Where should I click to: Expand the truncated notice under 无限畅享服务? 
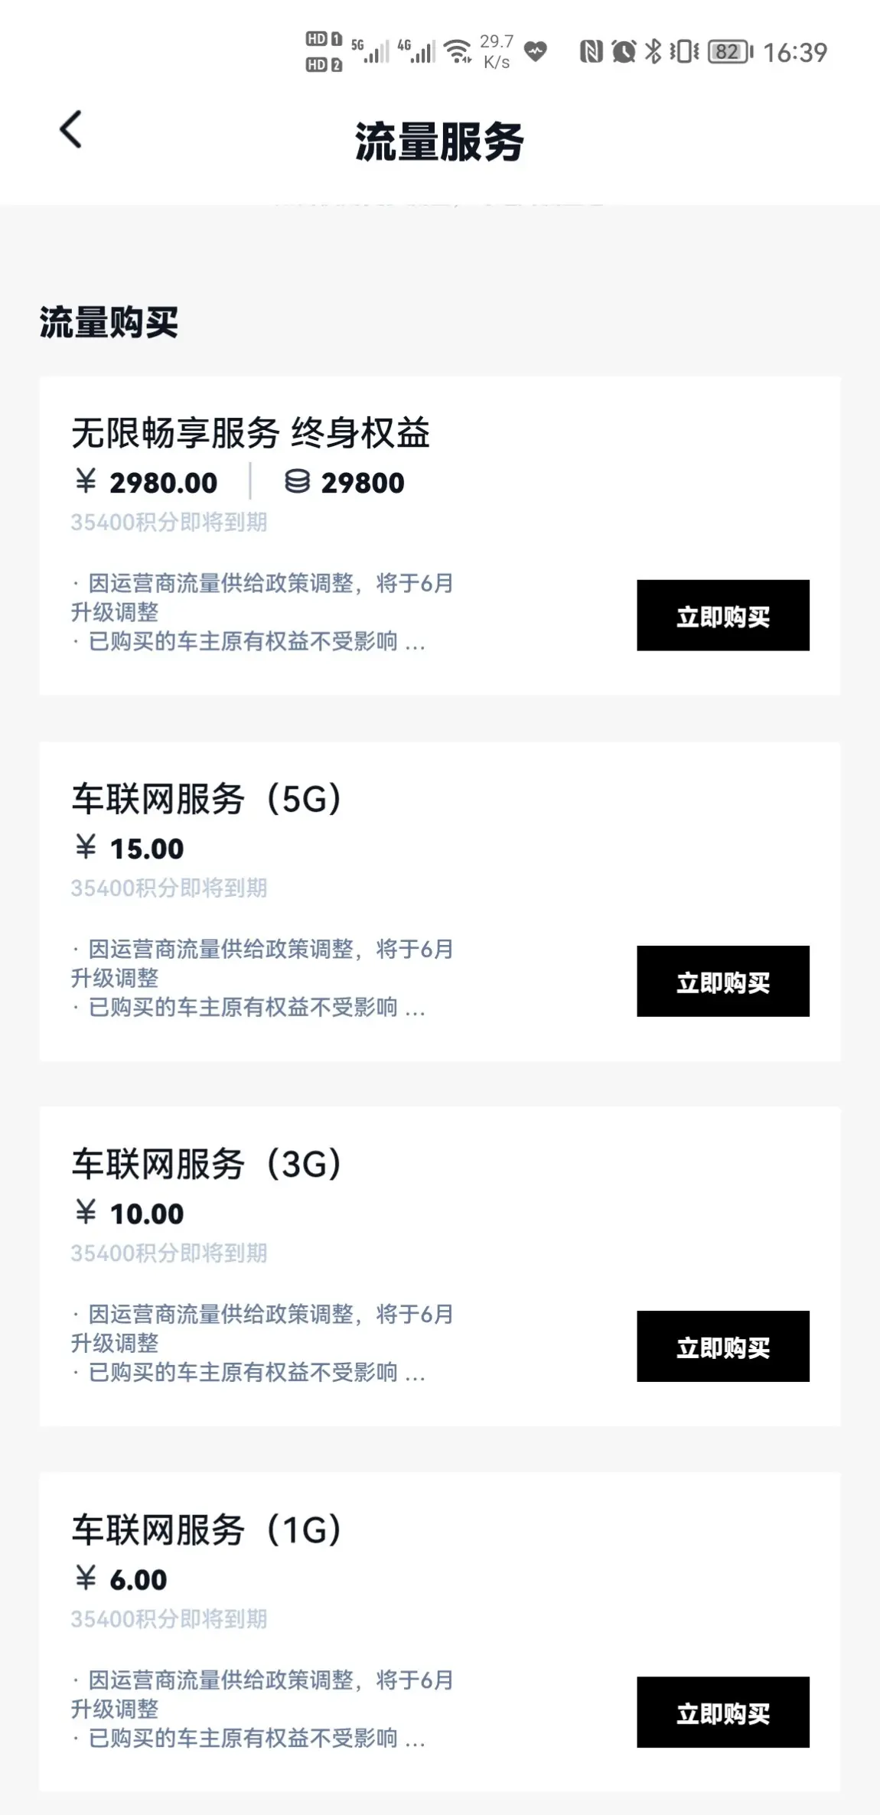415,642
